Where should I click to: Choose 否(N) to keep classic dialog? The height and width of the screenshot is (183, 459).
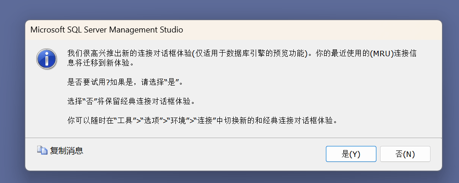[405, 154]
